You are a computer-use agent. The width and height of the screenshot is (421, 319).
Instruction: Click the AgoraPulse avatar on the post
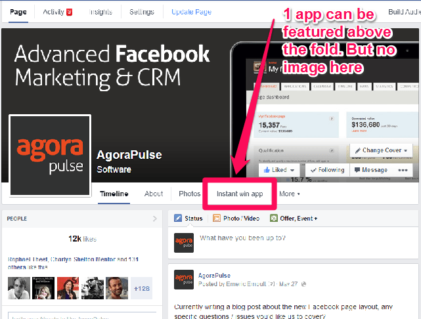pos(184,280)
